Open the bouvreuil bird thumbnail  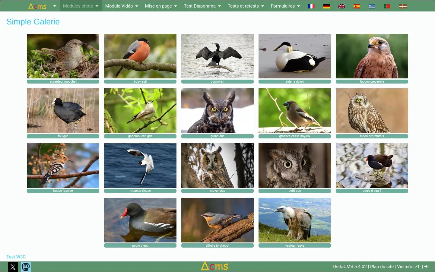tap(140, 56)
